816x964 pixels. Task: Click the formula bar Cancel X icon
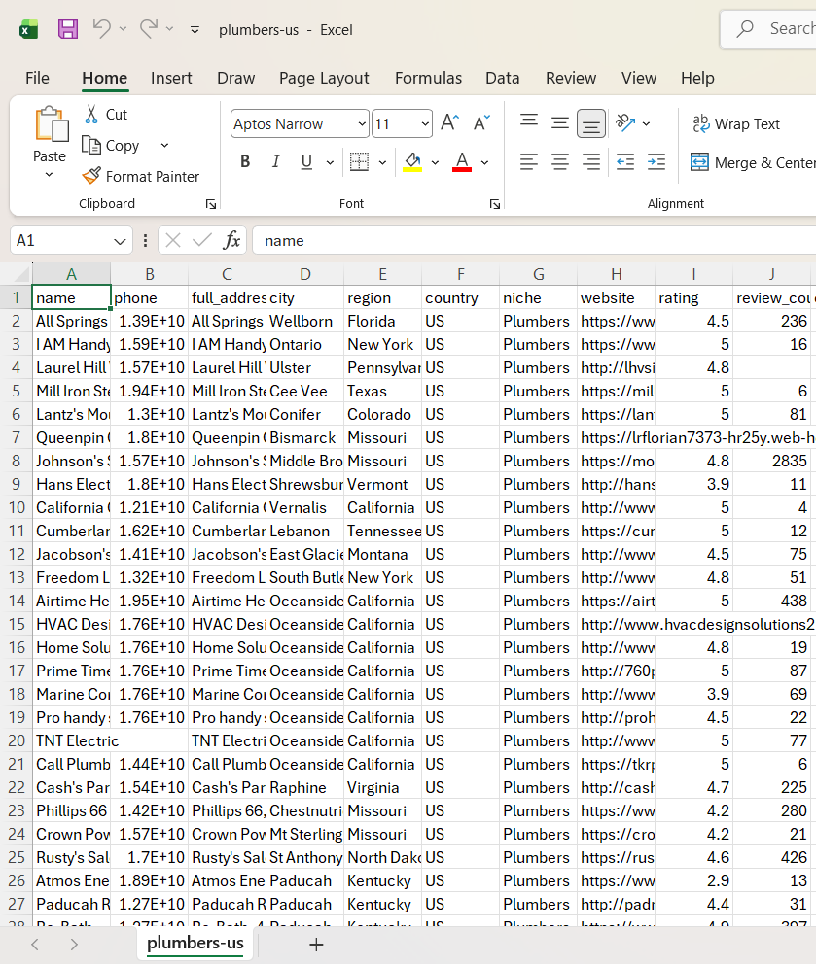[x=173, y=240]
